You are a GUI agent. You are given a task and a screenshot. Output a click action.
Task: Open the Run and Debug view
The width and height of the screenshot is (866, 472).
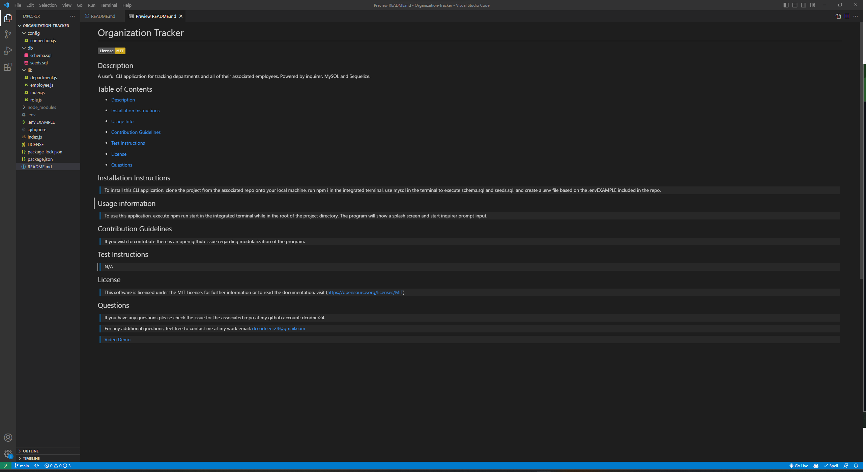pos(8,51)
